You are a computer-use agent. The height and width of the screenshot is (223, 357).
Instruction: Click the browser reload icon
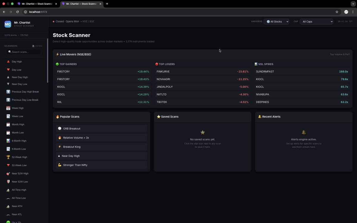point(18,12)
